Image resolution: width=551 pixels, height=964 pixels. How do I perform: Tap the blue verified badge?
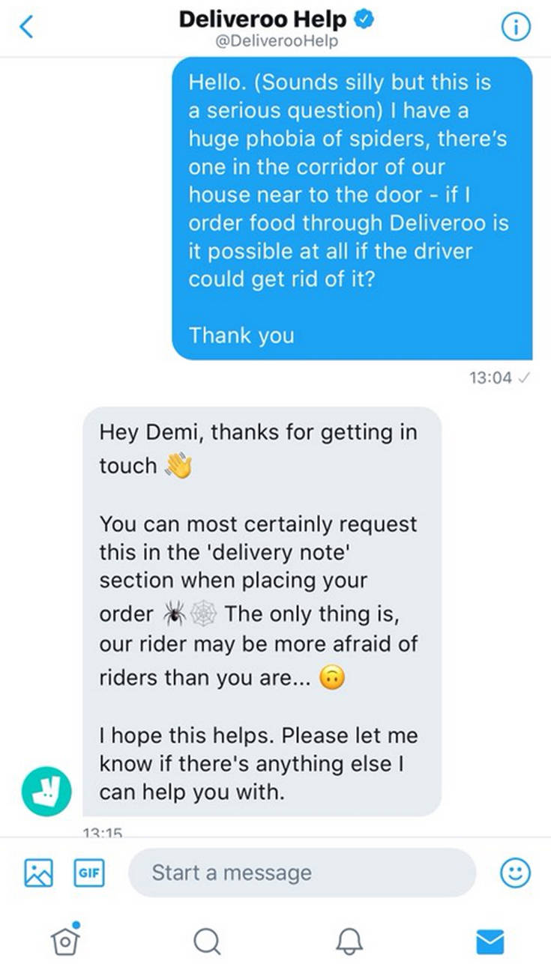tap(364, 20)
